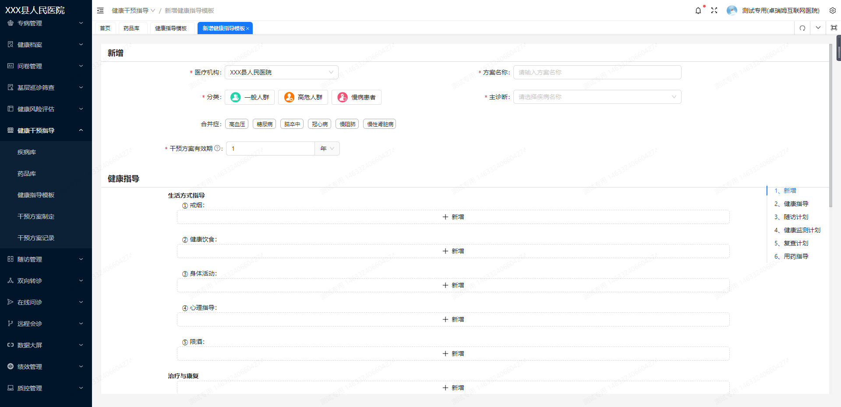Open settings via the gear icon
841x407 pixels.
click(x=832, y=11)
